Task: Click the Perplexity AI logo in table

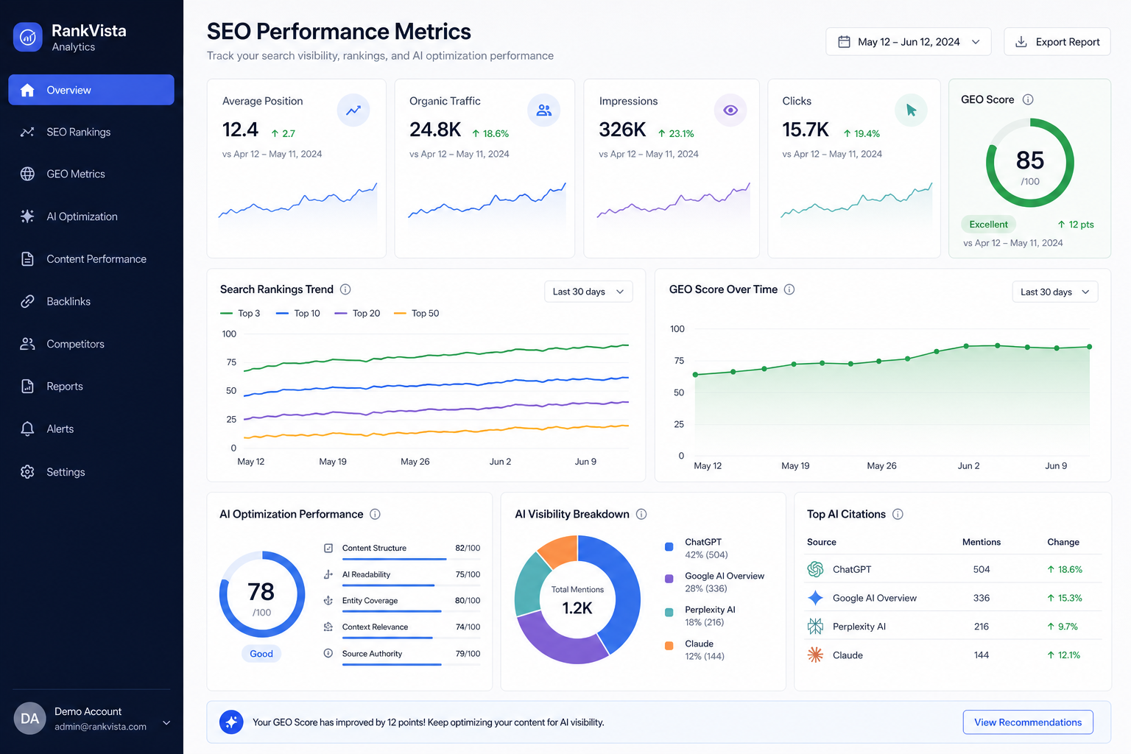Action: [815, 627]
